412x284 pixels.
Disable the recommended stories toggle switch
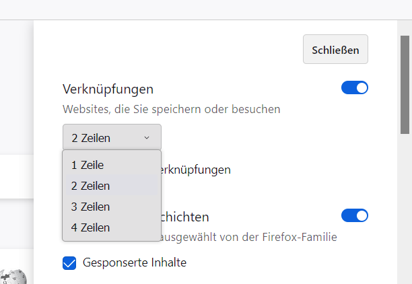[355, 216]
